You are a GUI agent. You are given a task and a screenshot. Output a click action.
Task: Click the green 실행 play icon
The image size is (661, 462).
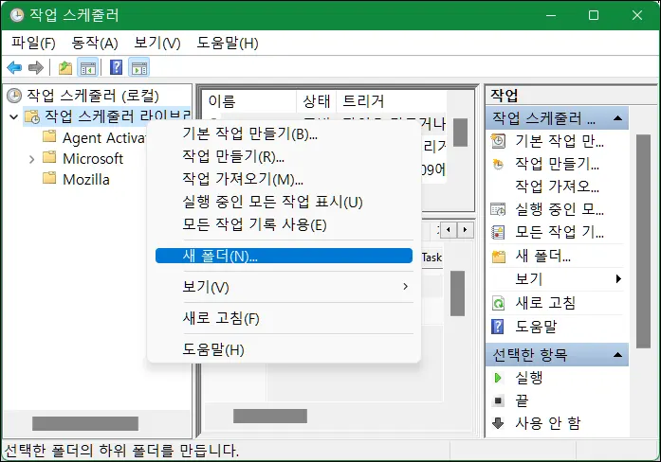498,378
